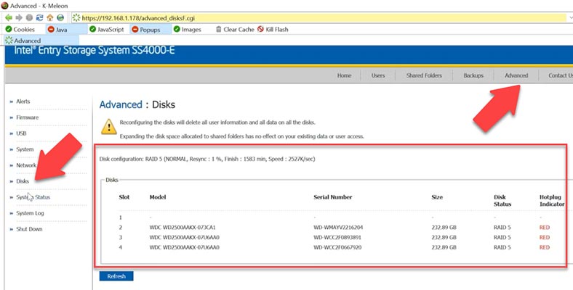Click the RAID 5 disk configuration text
The height and width of the screenshot is (290, 573).
click(x=207, y=159)
